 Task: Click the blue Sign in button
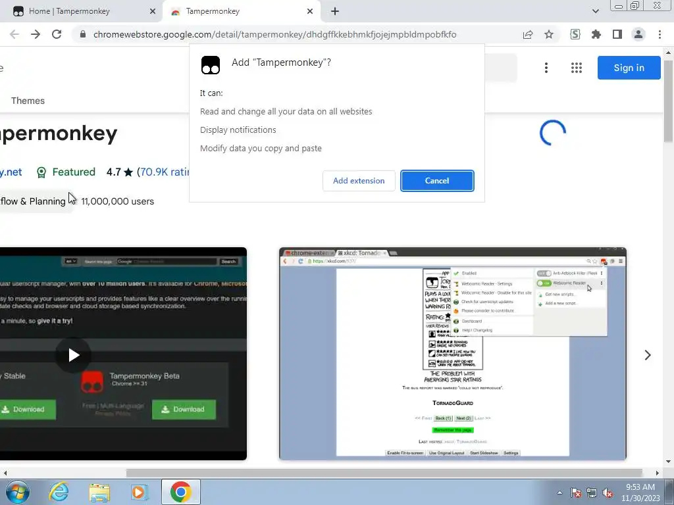point(629,68)
